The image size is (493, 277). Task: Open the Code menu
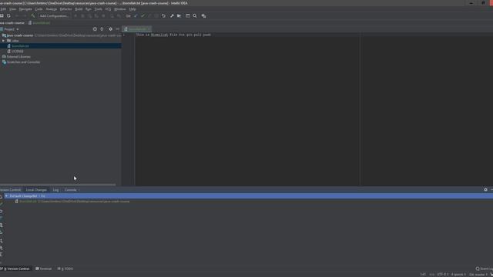pyautogui.click(x=39, y=9)
